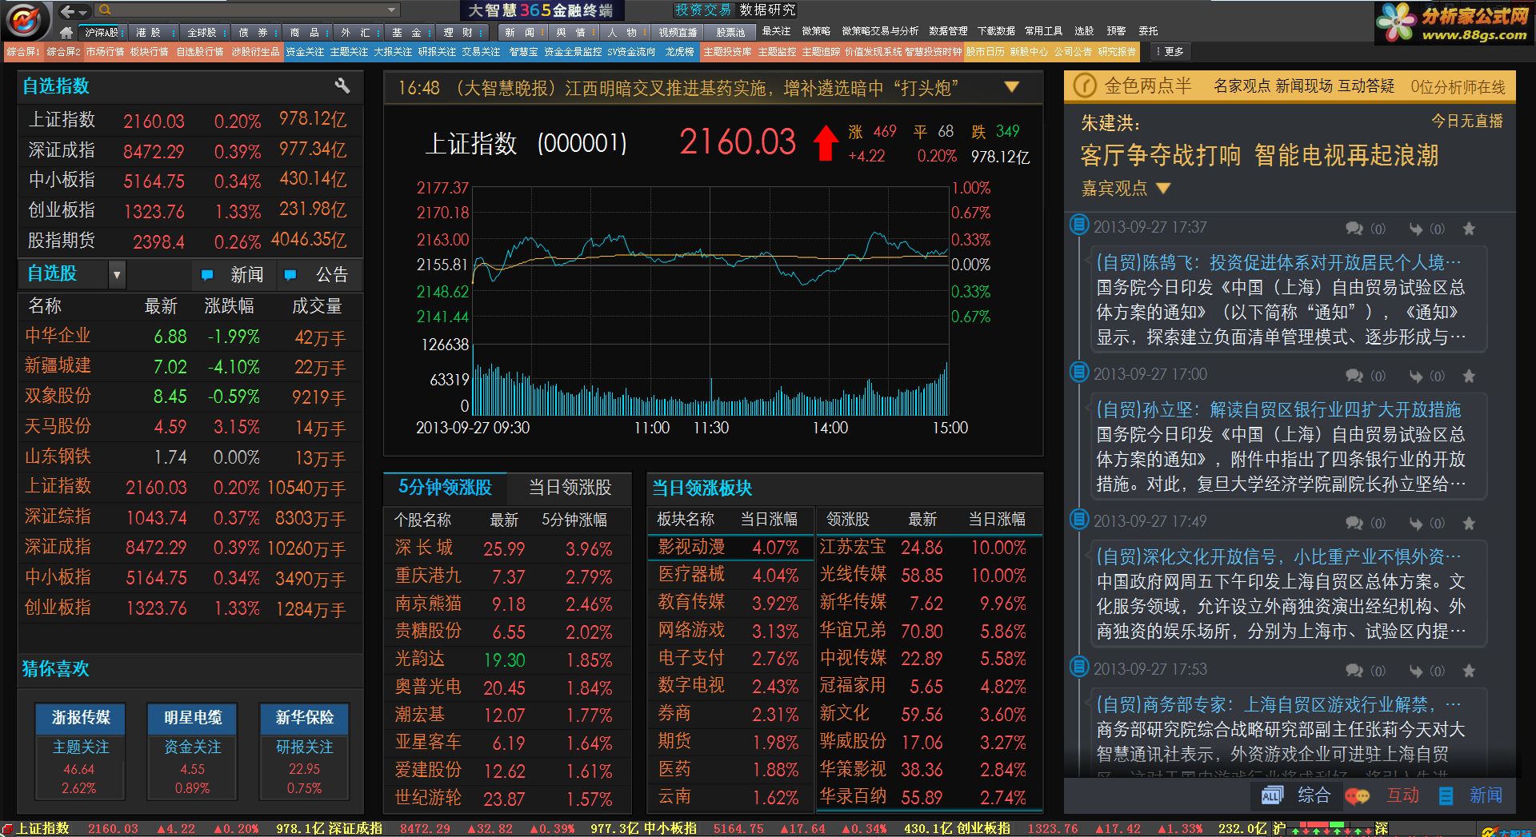Open the 常用工具 menu
The width and height of the screenshot is (1536, 837).
click(1044, 31)
